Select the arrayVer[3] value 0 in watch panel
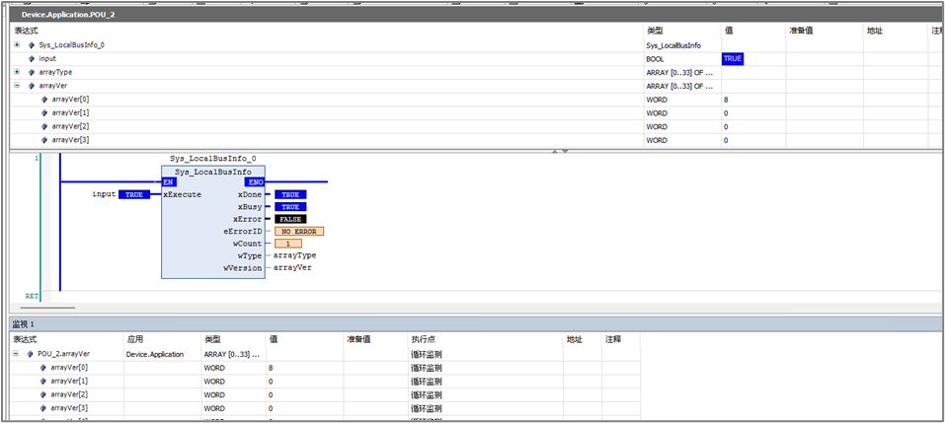The image size is (945, 423). (x=271, y=408)
